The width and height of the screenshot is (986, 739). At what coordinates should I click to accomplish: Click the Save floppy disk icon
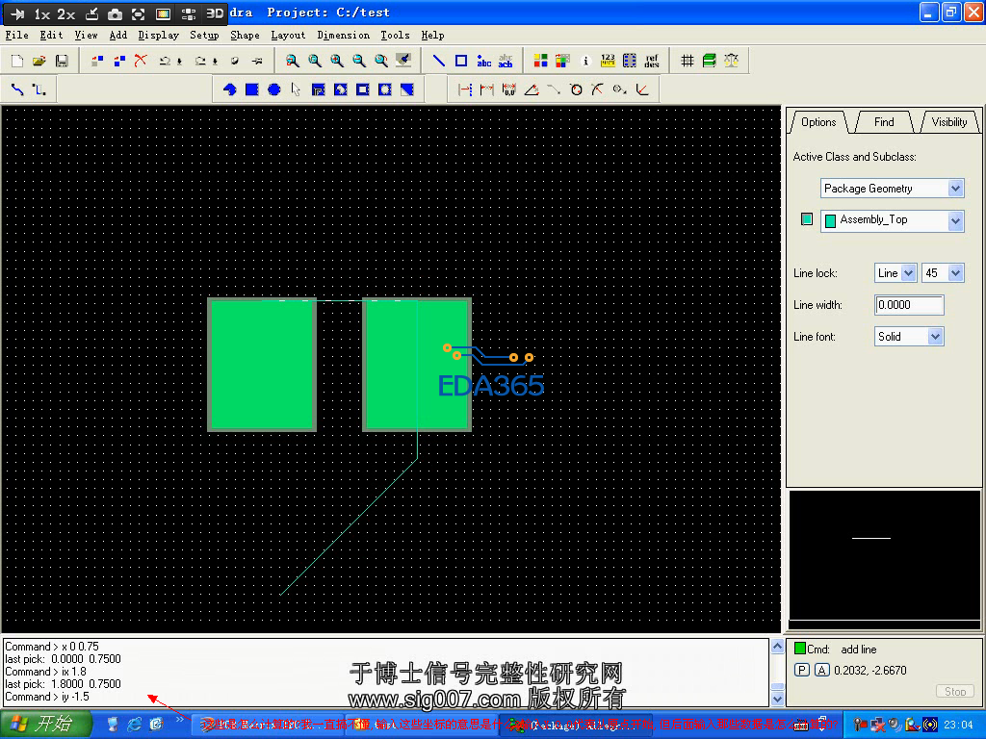tap(62, 61)
